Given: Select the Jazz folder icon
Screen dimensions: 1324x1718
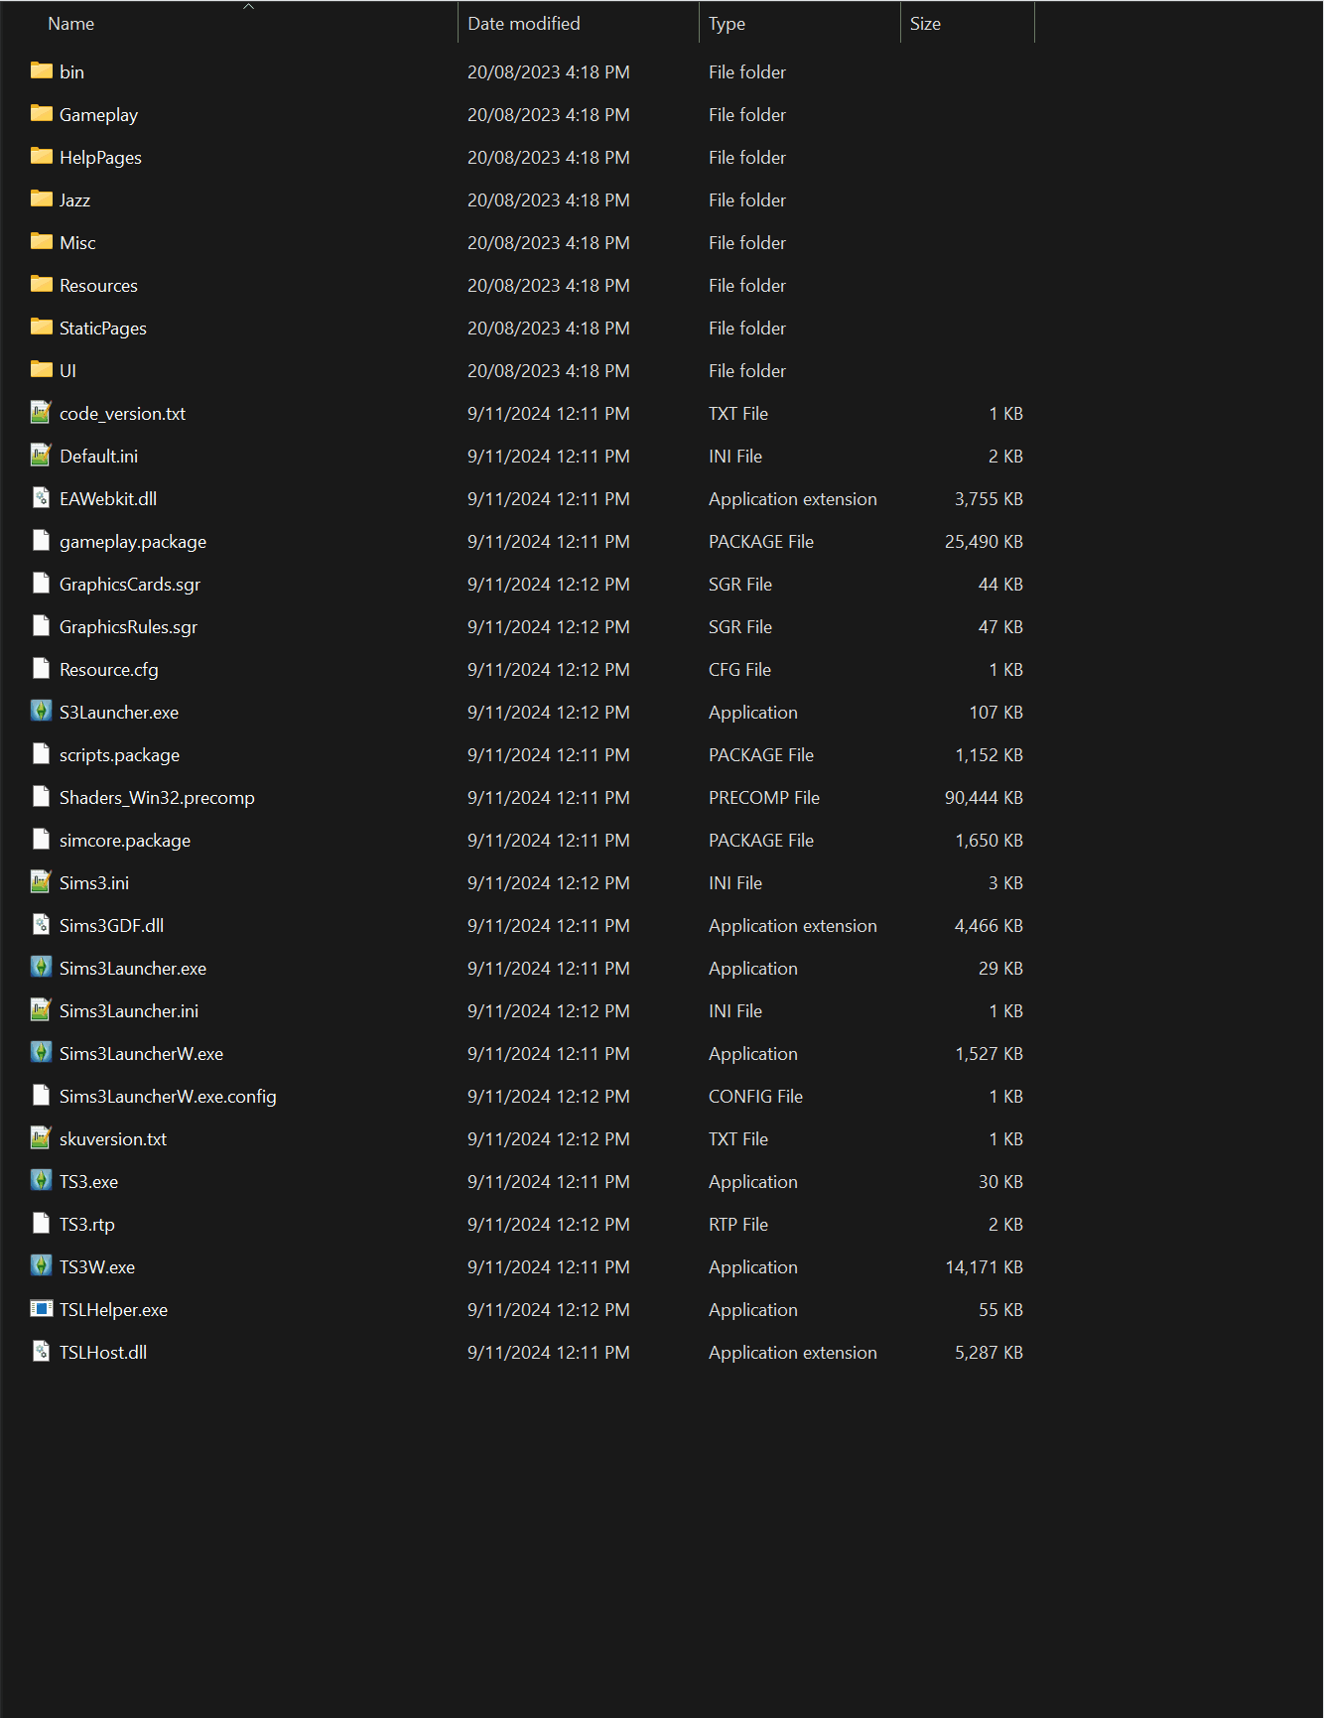Looking at the screenshot, I should pyautogui.click(x=41, y=198).
